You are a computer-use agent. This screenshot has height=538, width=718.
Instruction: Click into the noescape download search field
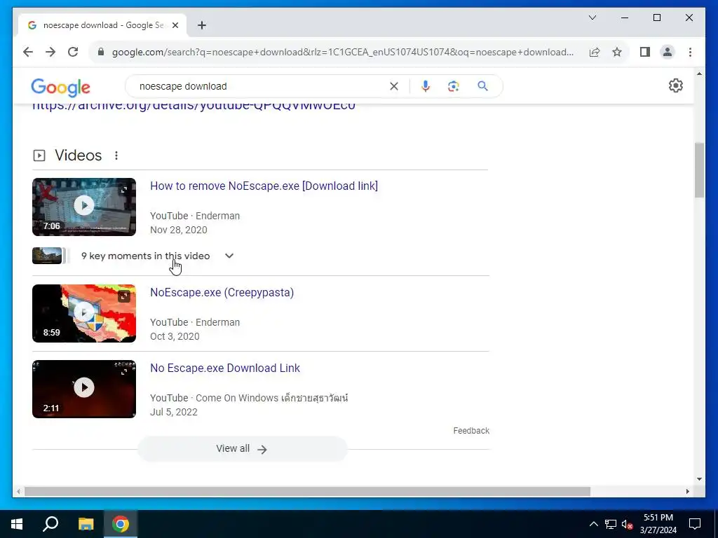click(x=261, y=86)
